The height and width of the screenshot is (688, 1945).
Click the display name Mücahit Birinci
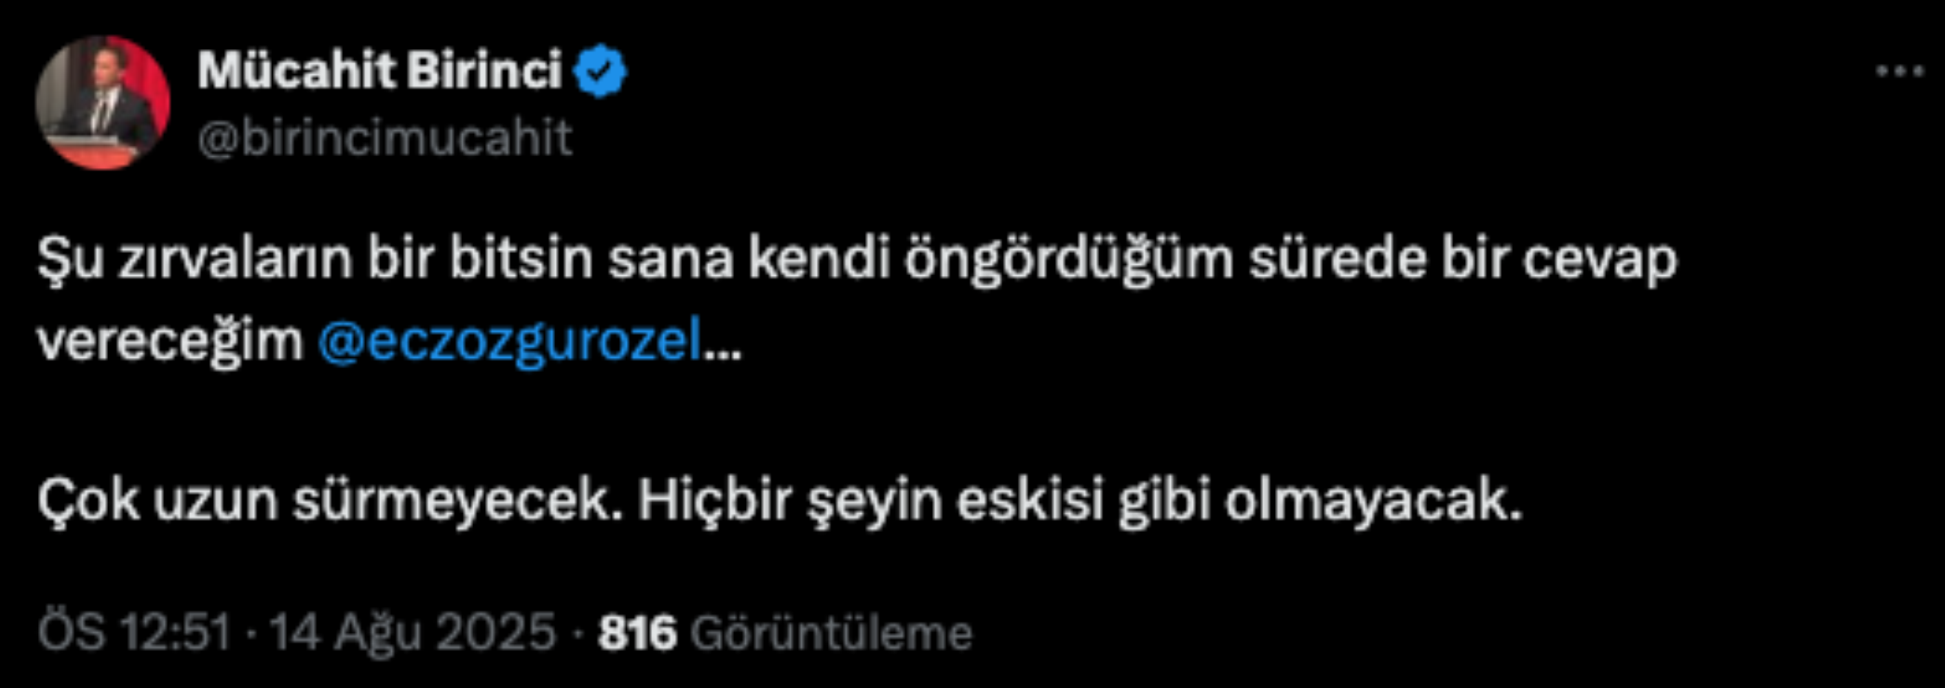click(379, 71)
